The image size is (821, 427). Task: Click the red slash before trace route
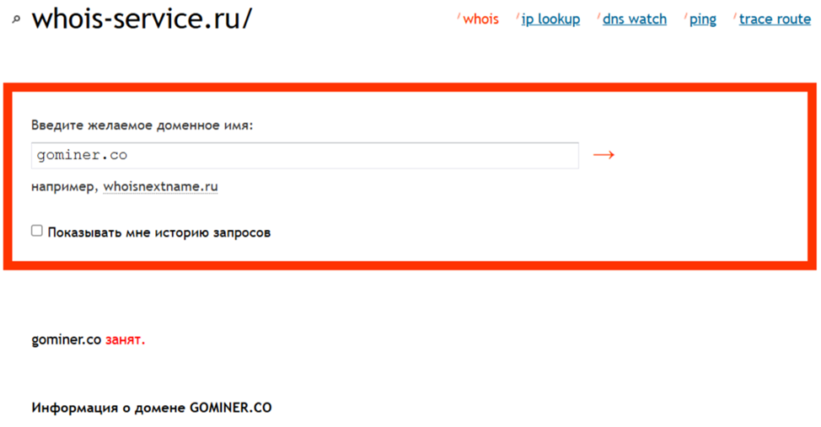click(735, 16)
